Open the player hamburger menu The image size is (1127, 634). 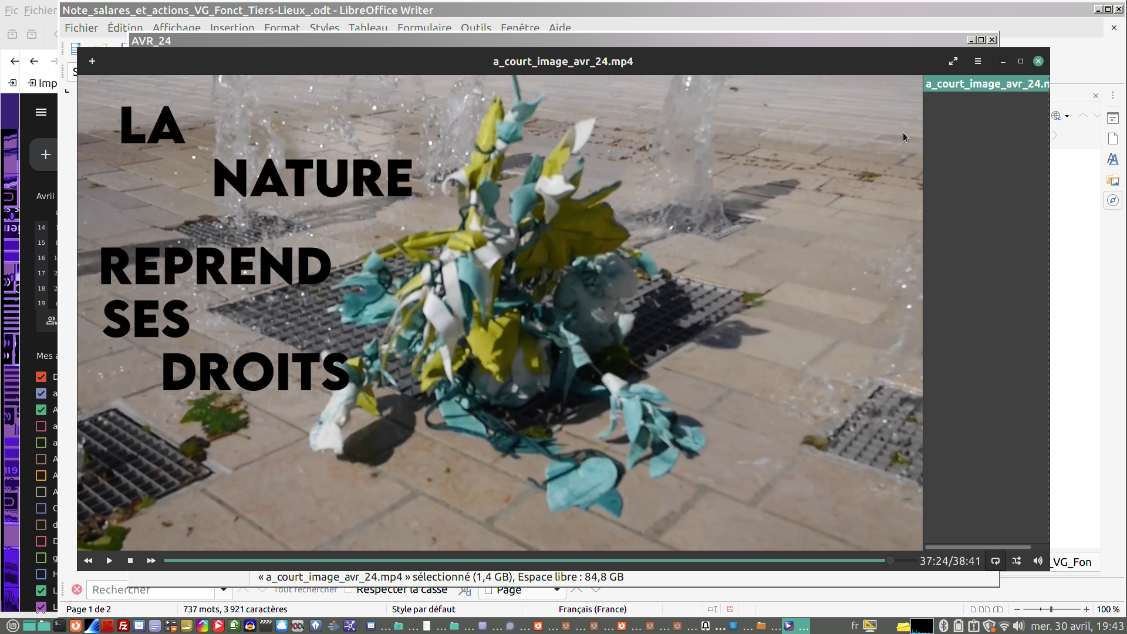(978, 61)
